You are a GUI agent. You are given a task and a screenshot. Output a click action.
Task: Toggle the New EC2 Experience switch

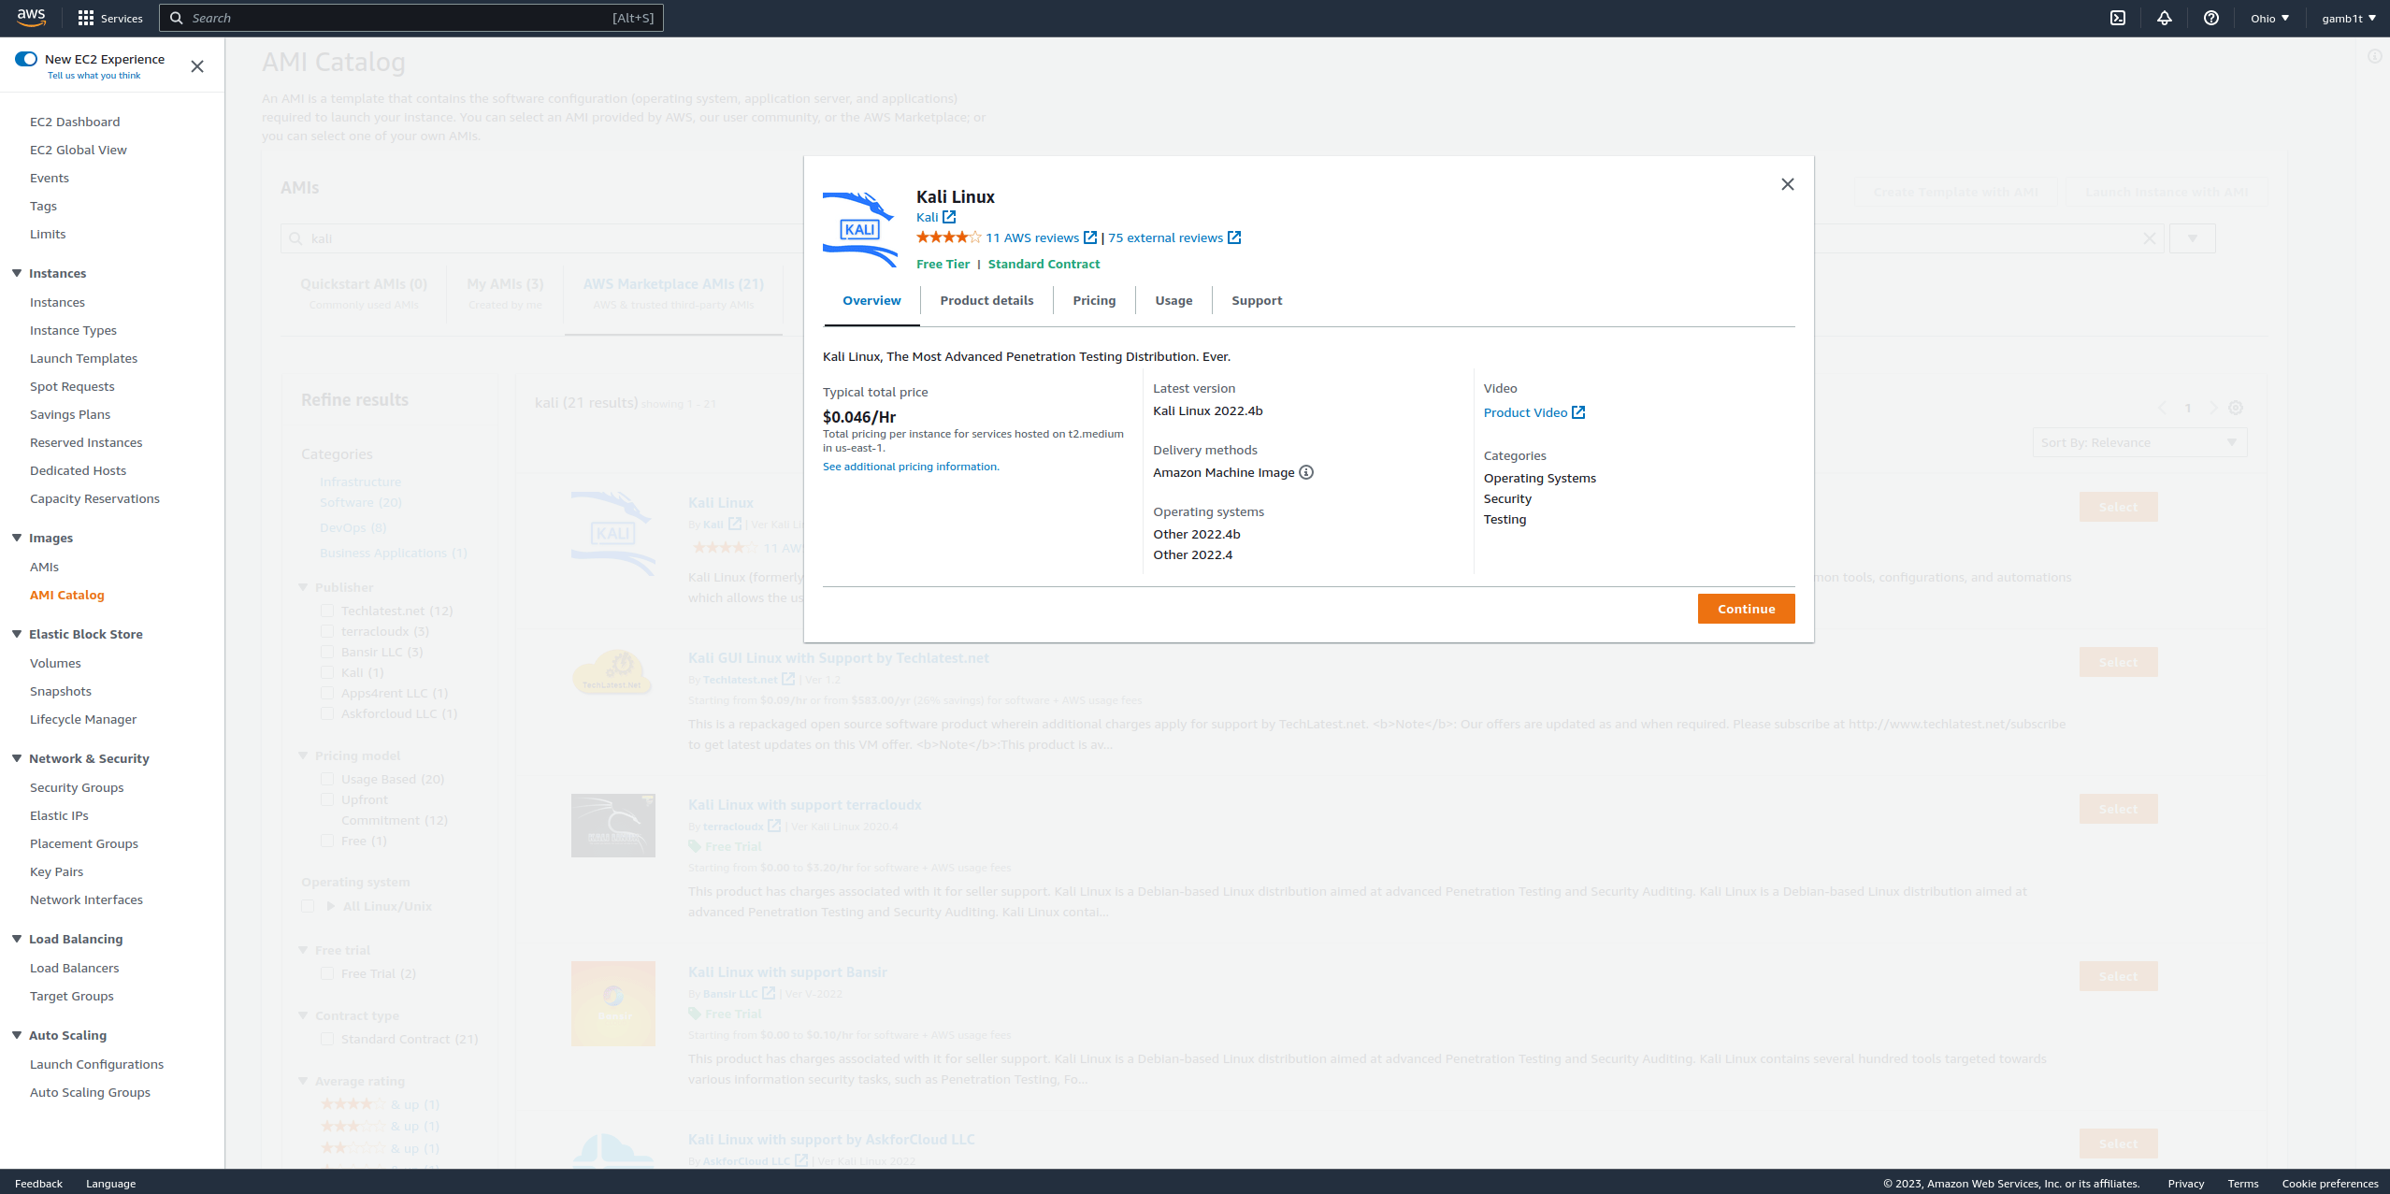(x=26, y=59)
